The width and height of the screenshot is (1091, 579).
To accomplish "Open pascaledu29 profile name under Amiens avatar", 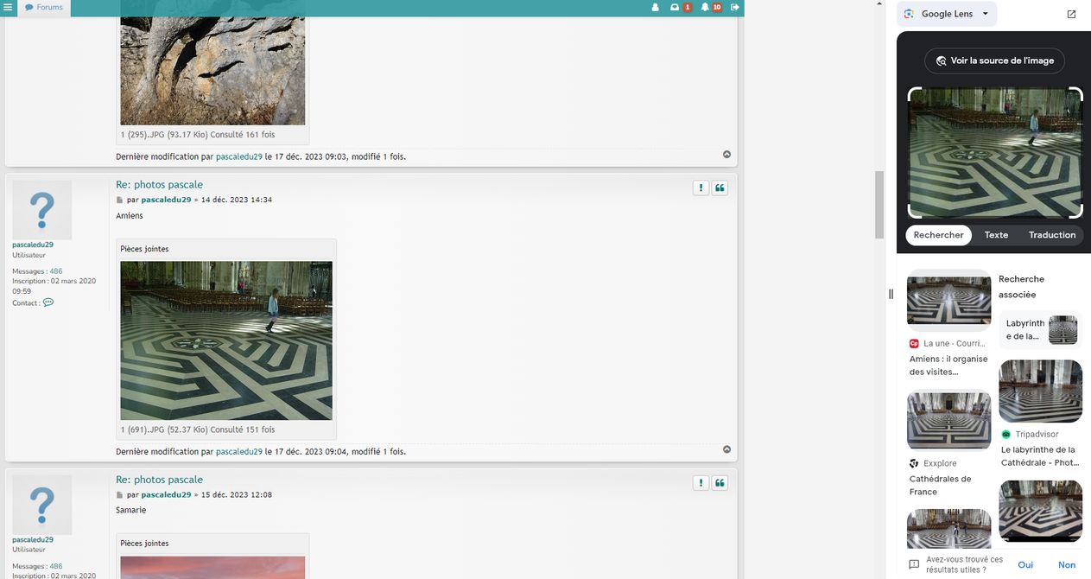I will coord(33,245).
